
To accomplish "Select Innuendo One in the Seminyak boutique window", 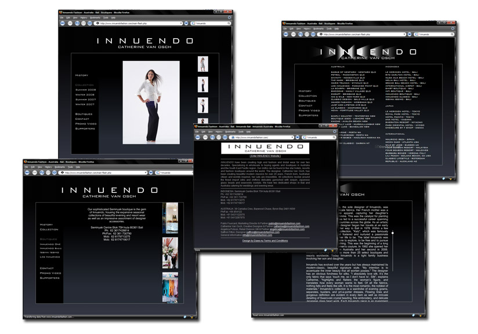I will (50, 244).
